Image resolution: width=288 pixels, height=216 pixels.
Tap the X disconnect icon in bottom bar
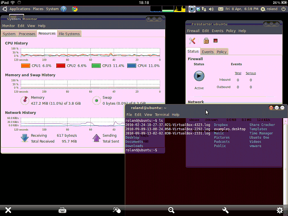point(8,210)
